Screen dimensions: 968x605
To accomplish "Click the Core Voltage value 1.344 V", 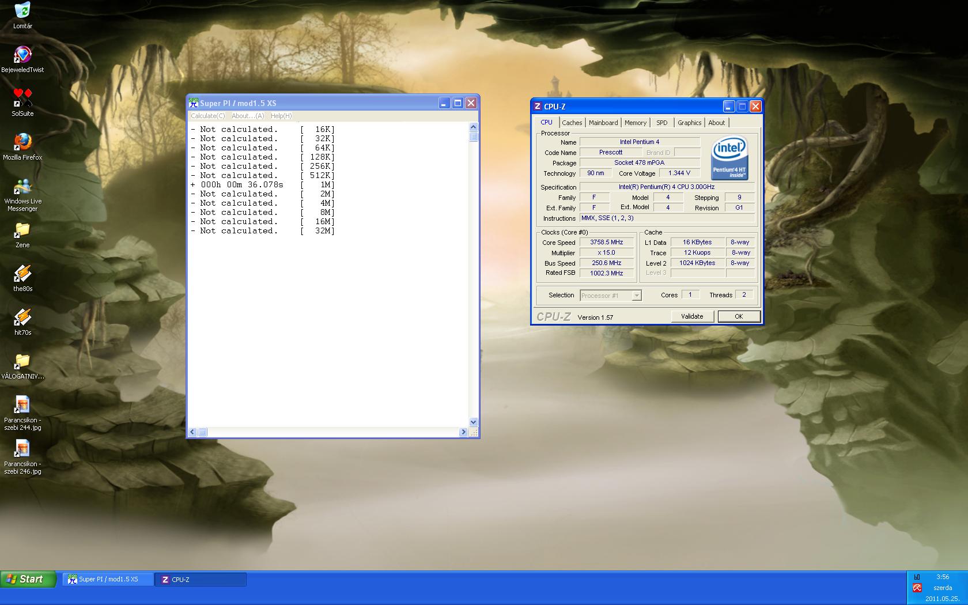I will point(679,173).
